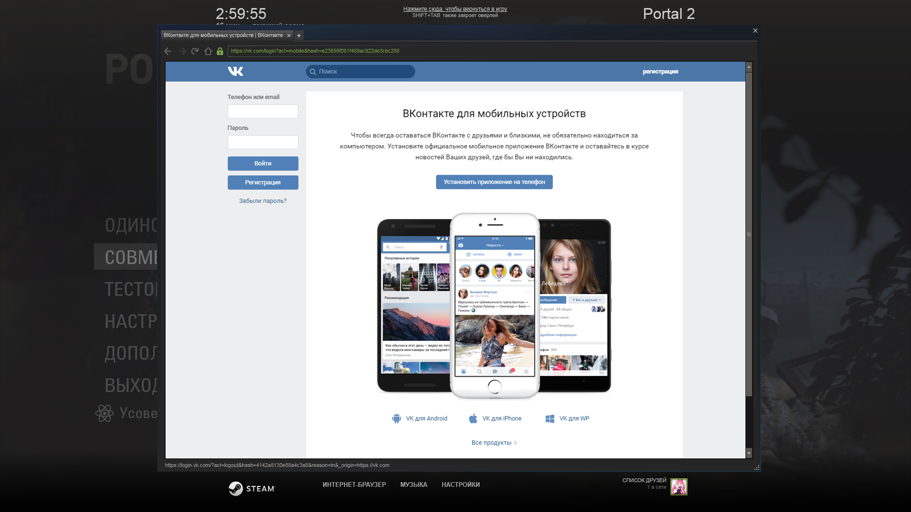911x512 pixels.
Task: Open friend avatar in friends list
Action: pos(679,486)
